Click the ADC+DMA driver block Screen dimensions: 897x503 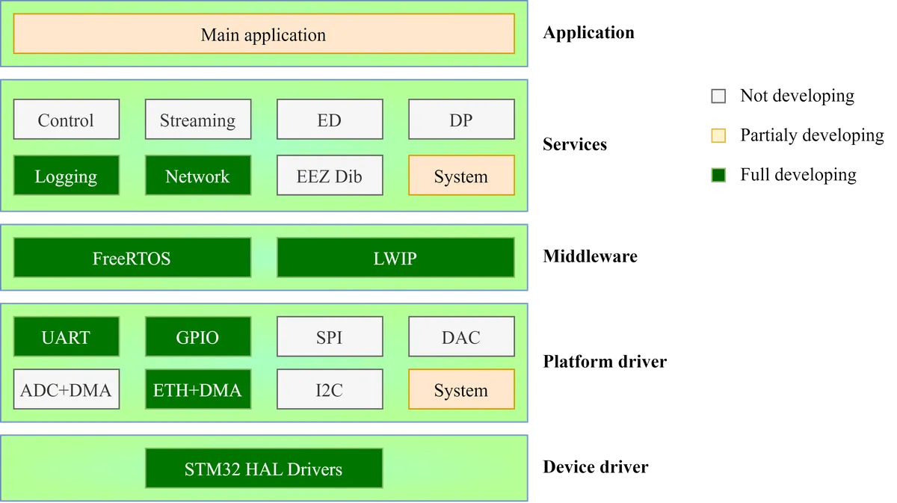(x=67, y=389)
